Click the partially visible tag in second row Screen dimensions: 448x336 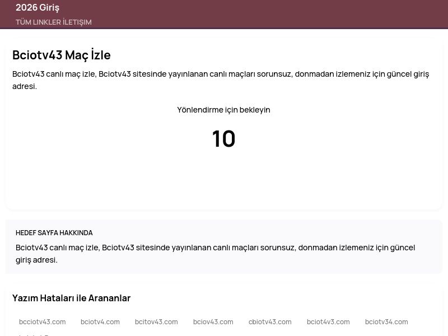[x=34, y=334]
